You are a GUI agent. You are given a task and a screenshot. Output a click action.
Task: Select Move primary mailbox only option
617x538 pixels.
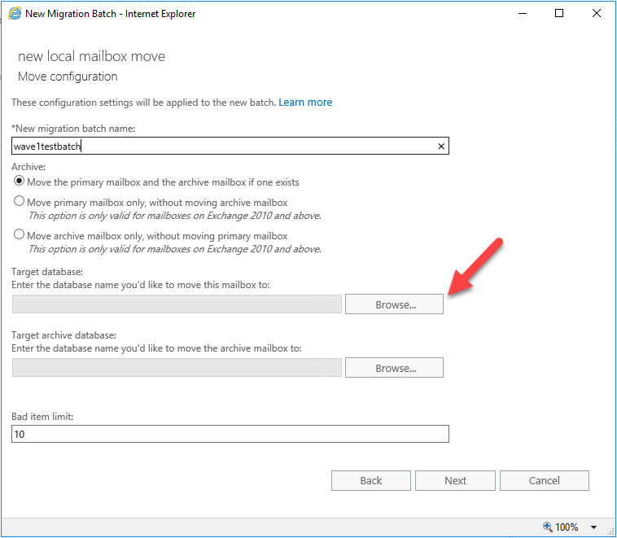click(x=19, y=202)
